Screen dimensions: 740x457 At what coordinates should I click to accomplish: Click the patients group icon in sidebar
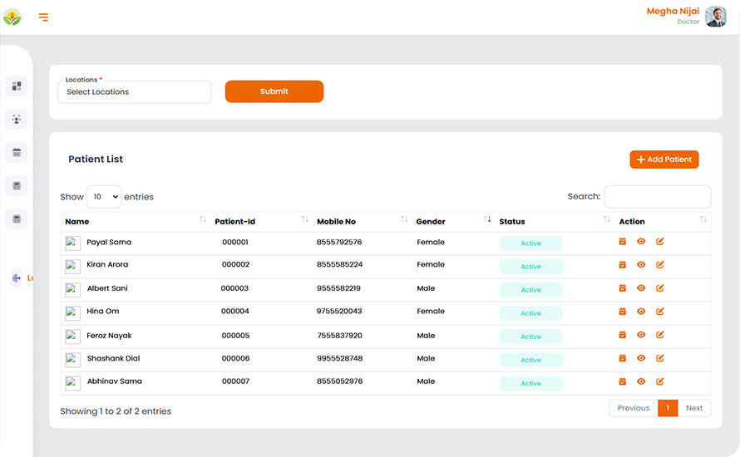[17, 120]
